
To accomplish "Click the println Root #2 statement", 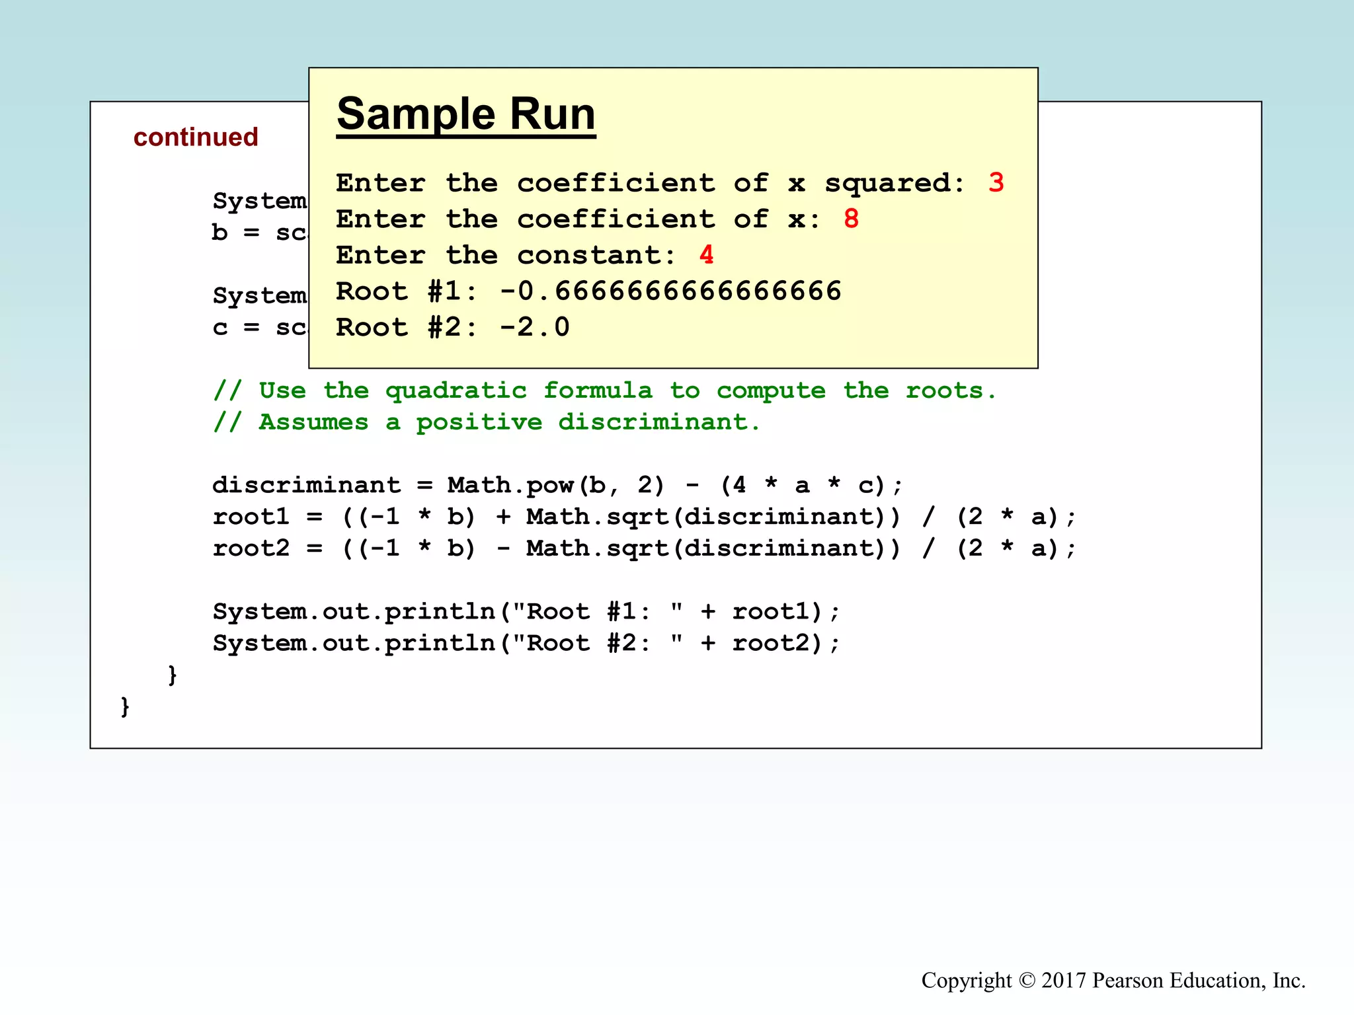I will [x=526, y=644].
